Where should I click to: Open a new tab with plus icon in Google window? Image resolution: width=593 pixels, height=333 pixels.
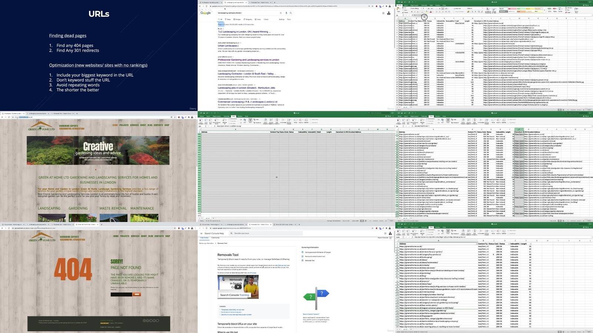click(275, 2)
